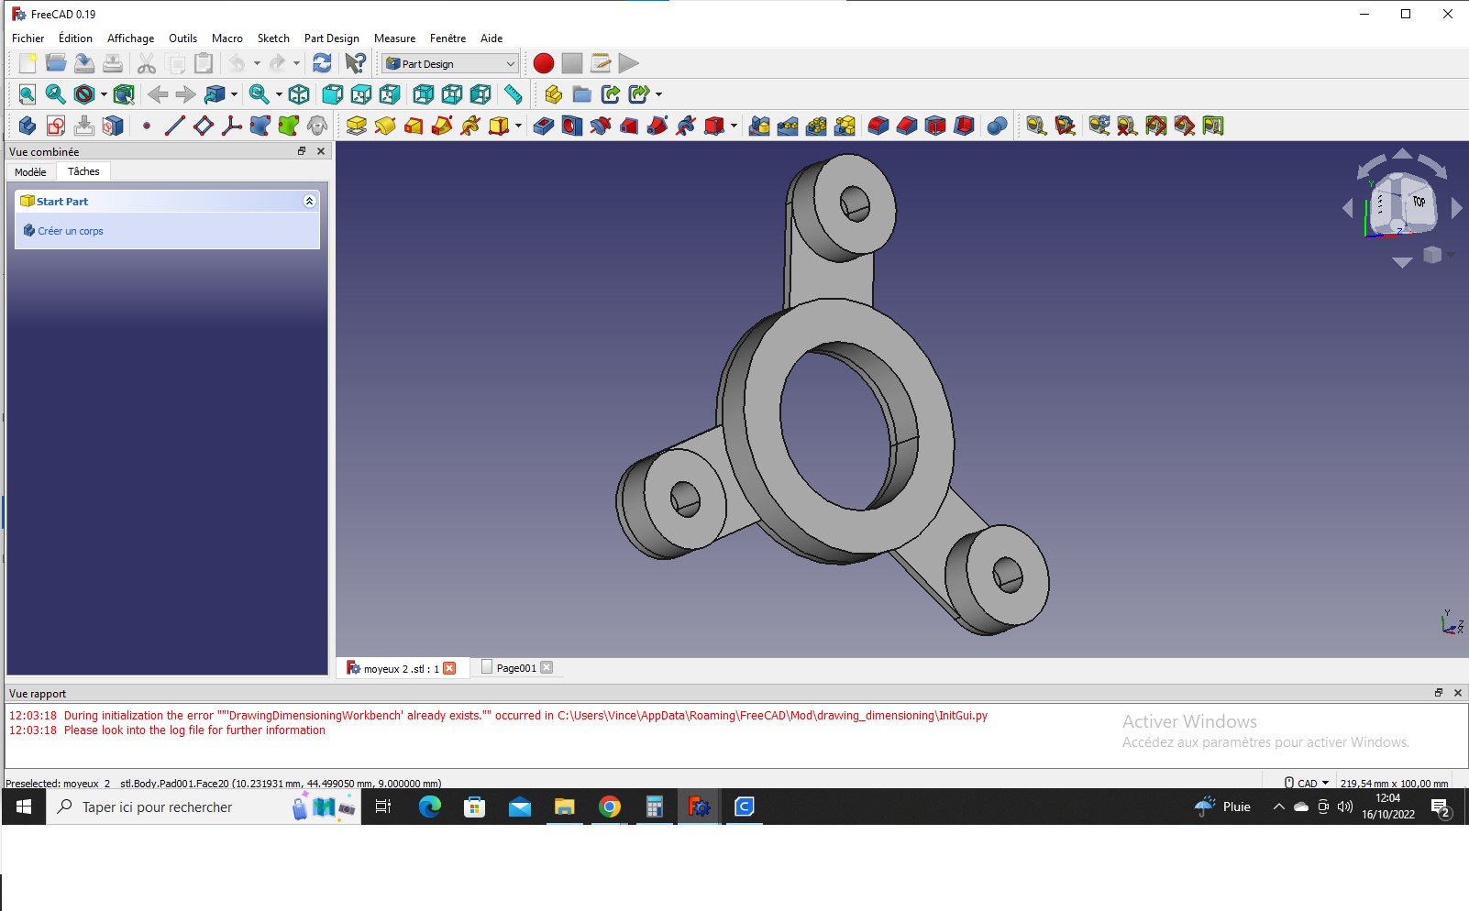Open the undo history dropdown arrow

[x=257, y=63]
